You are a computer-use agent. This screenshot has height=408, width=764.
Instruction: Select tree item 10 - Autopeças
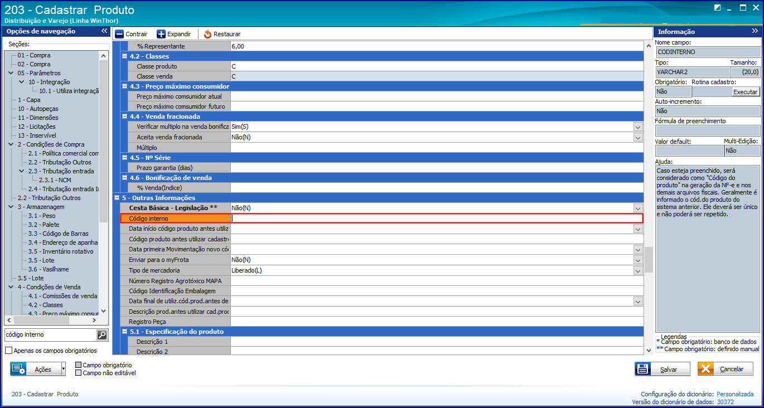pyautogui.click(x=37, y=109)
